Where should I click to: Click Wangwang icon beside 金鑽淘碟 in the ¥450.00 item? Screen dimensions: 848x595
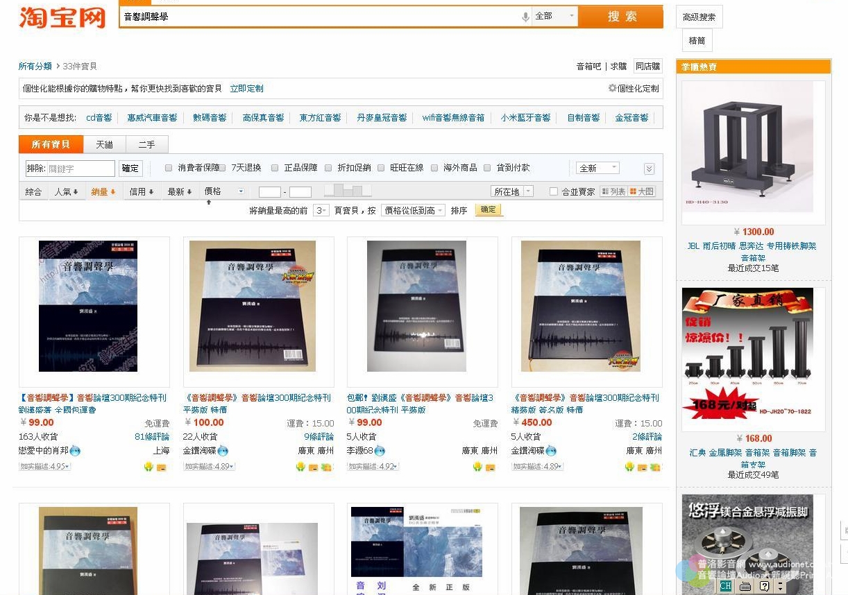tap(551, 451)
